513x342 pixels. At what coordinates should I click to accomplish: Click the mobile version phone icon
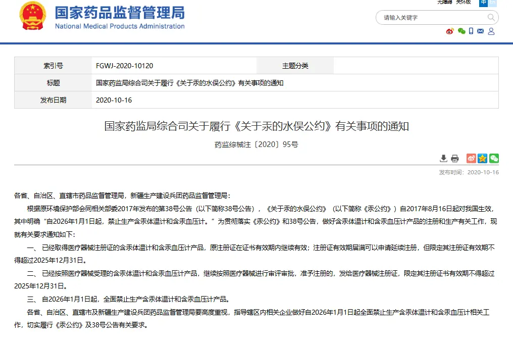(471, 31)
